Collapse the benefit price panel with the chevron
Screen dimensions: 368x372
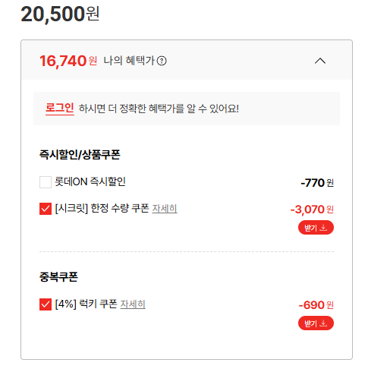tap(320, 61)
